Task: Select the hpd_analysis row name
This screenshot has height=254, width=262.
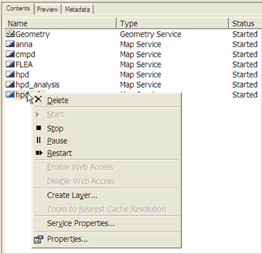Action: click(x=37, y=84)
